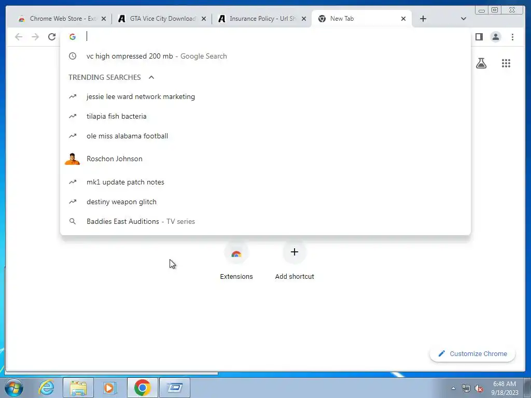Close the Insurance Policy tab
531x398 pixels.
(x=304, y=19)
